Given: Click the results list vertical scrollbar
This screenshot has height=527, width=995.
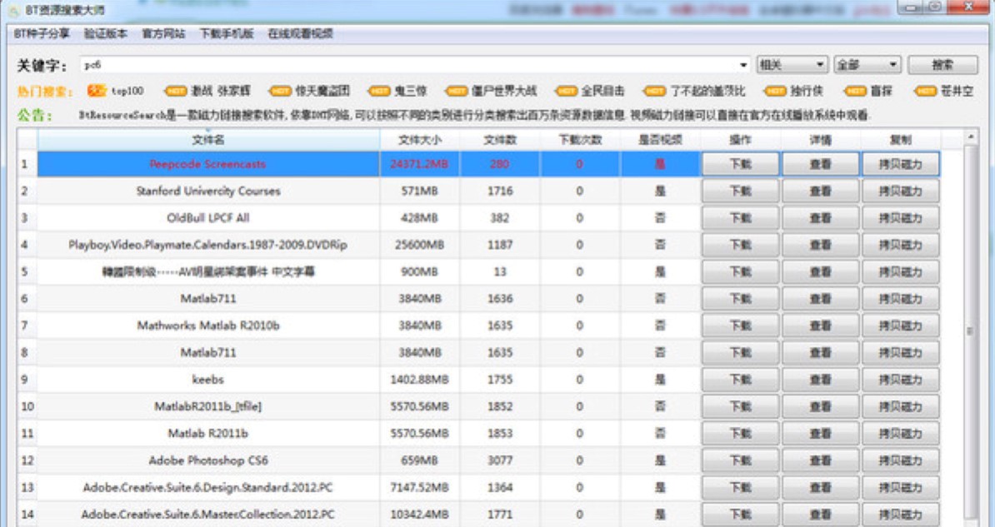Looking at the screenshot, I should pyautogui.click(x=970, y=331).
